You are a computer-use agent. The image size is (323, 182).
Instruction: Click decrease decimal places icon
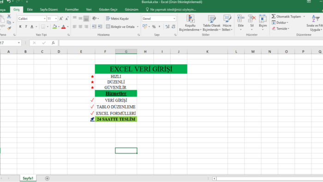173,27
